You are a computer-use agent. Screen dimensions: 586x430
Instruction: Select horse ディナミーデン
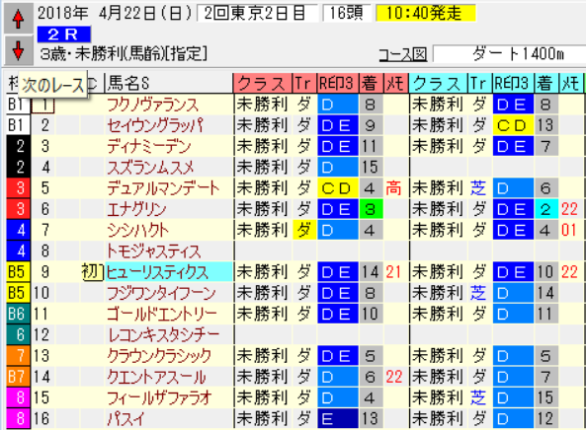(x=149, y=146)
